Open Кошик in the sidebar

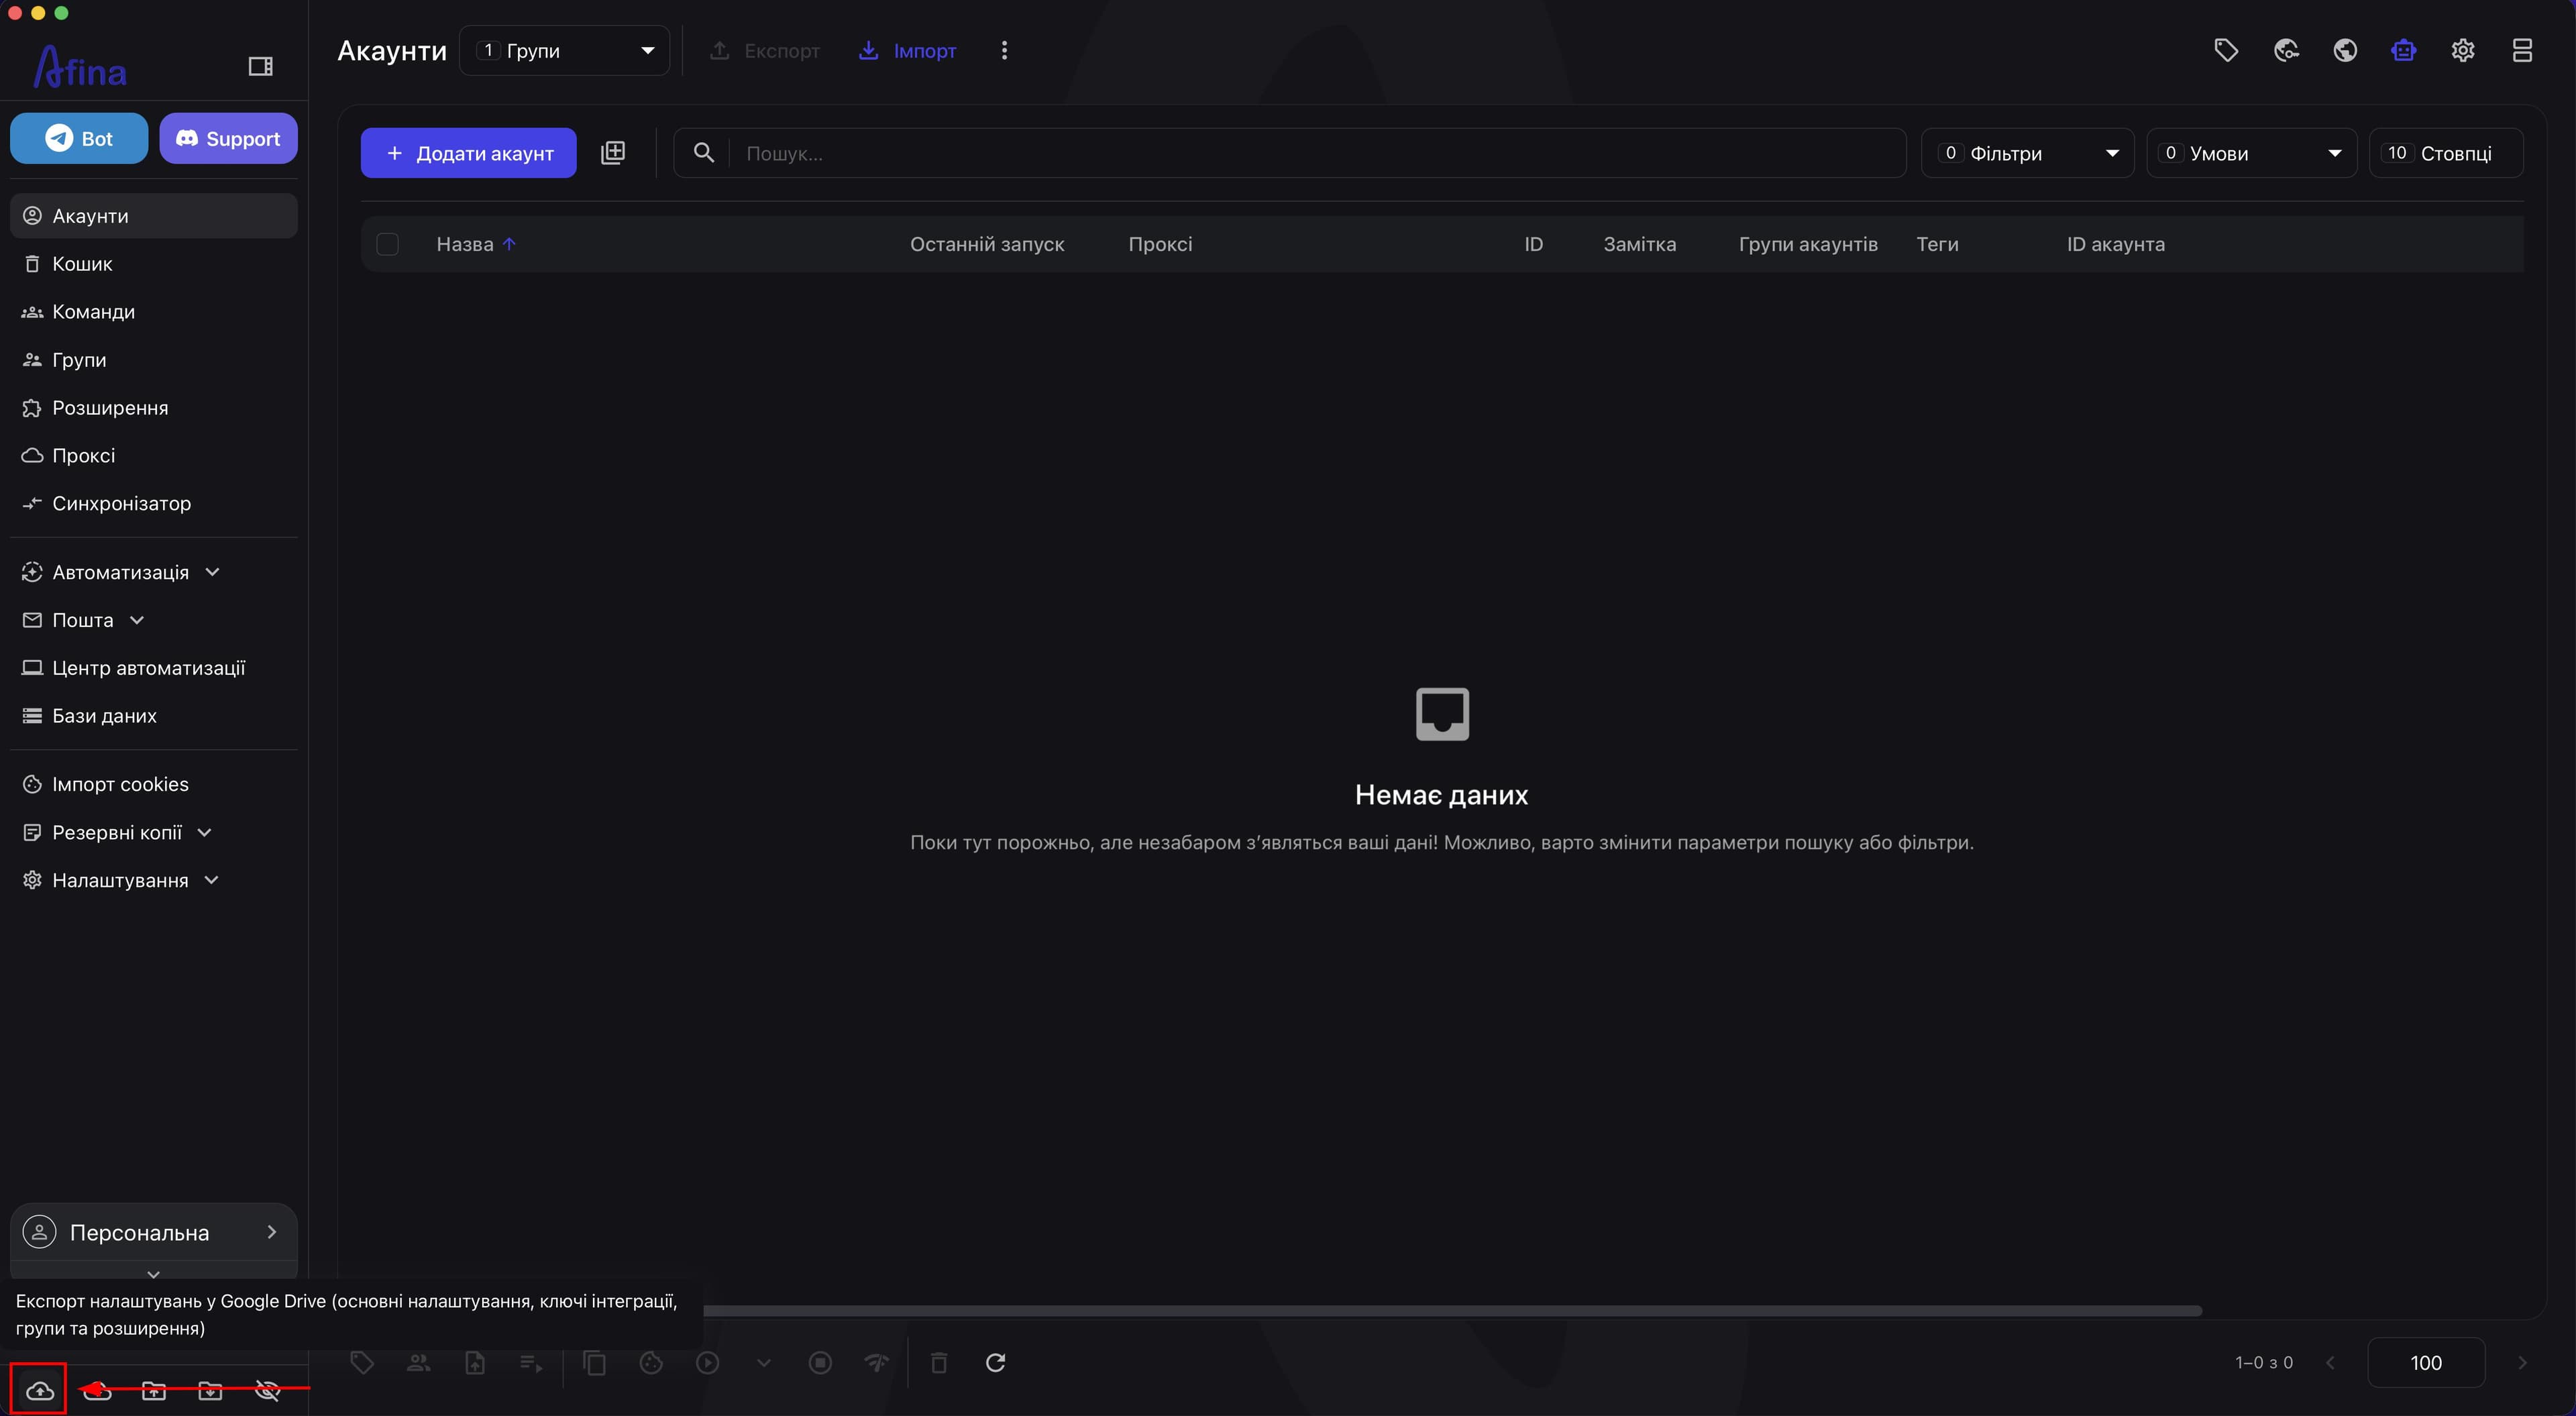(x=154, y=264)
